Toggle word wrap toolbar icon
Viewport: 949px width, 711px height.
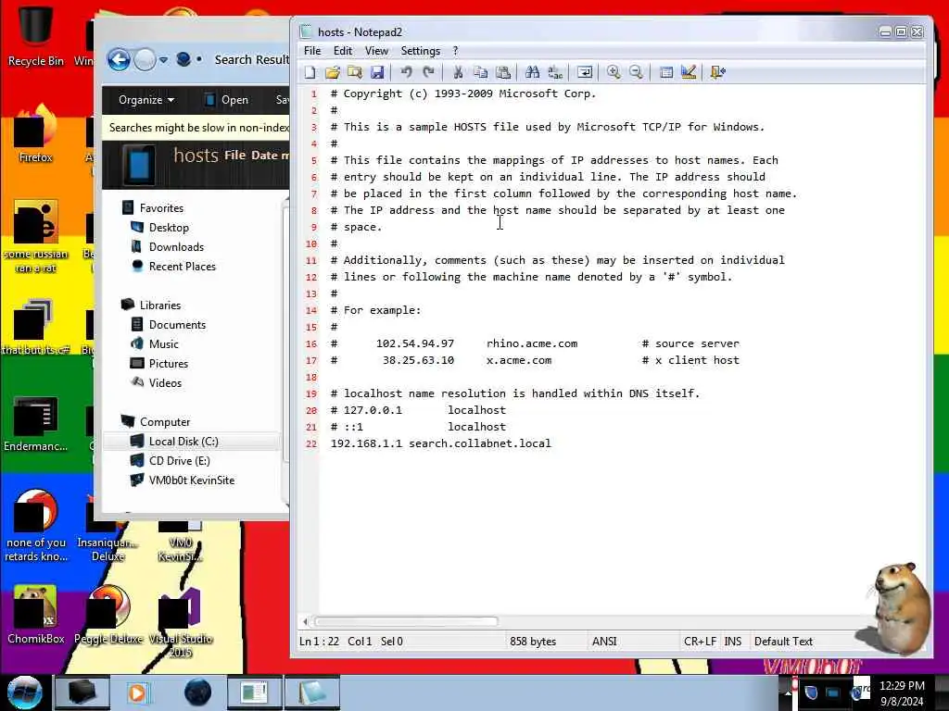click(585, 72)
